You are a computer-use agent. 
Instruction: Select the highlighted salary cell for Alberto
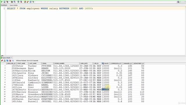coord(105,90)
